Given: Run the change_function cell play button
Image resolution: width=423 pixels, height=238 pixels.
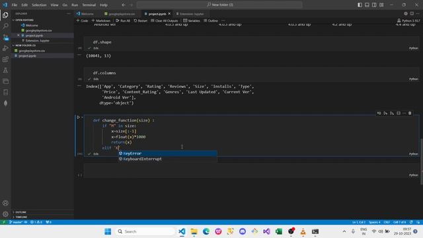Looking at the screenshot, I should point(78,118).
